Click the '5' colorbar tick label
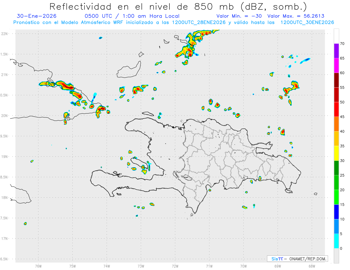Image resolution: width=350 pixels, height=270 pixels. [341, 234]
